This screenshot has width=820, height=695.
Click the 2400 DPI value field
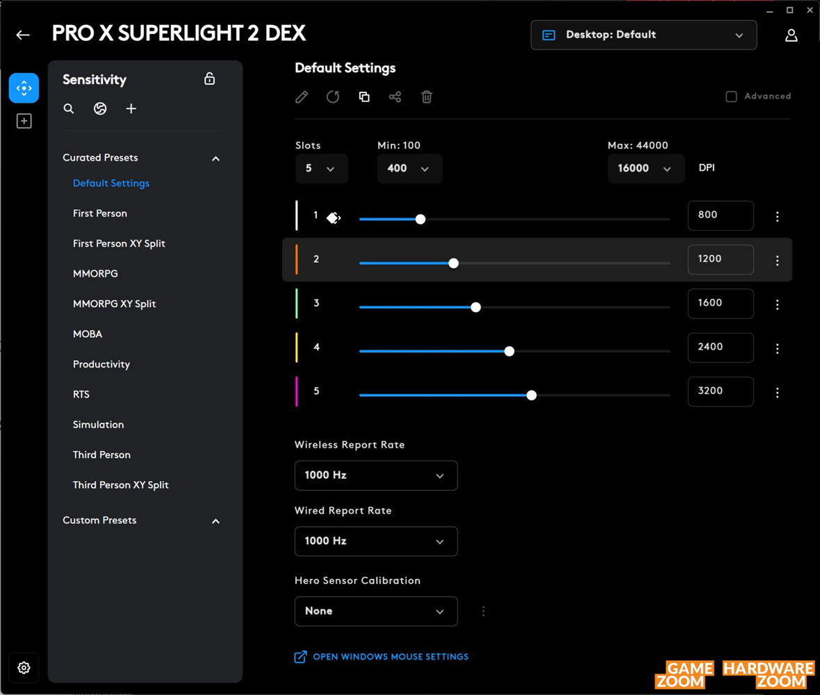point(721,347)
